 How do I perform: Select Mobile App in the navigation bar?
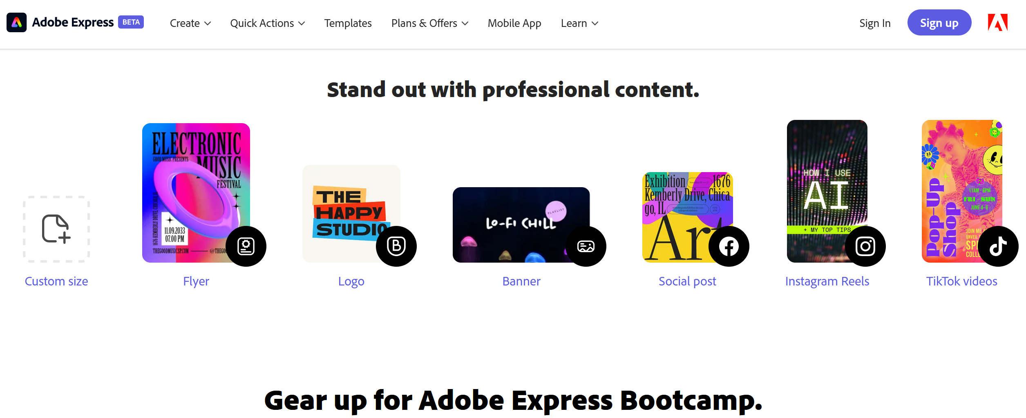coord(514,23)
